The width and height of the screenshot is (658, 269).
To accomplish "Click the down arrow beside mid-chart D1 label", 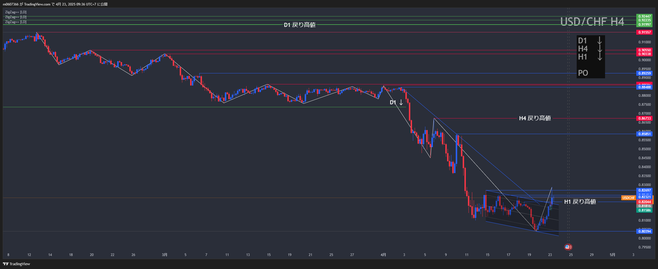I will [x=401, y=102].
